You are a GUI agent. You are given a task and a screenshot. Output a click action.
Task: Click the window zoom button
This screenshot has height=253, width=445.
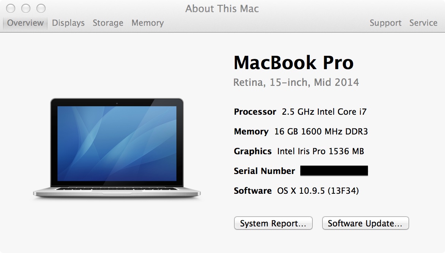point(41,8)
